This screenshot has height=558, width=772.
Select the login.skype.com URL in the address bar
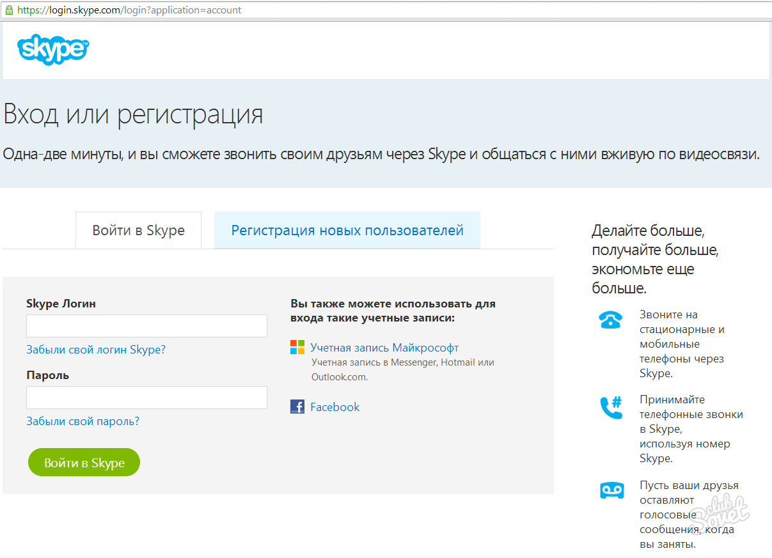point(129,10)
